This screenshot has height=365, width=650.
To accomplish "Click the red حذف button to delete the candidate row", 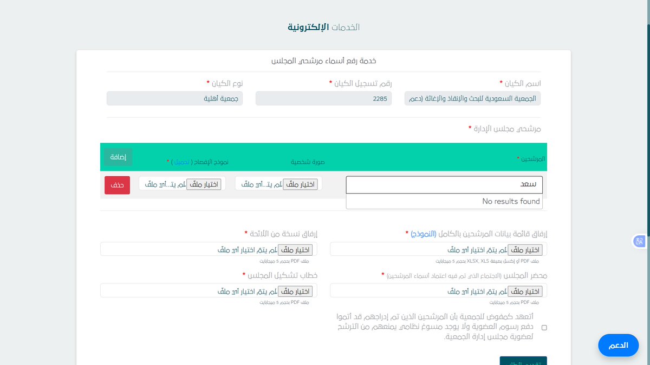I will [x=117, y=184].
